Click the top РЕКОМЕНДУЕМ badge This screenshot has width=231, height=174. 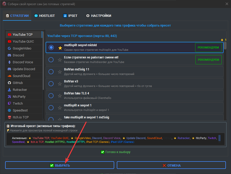click(x=208, y=47)
